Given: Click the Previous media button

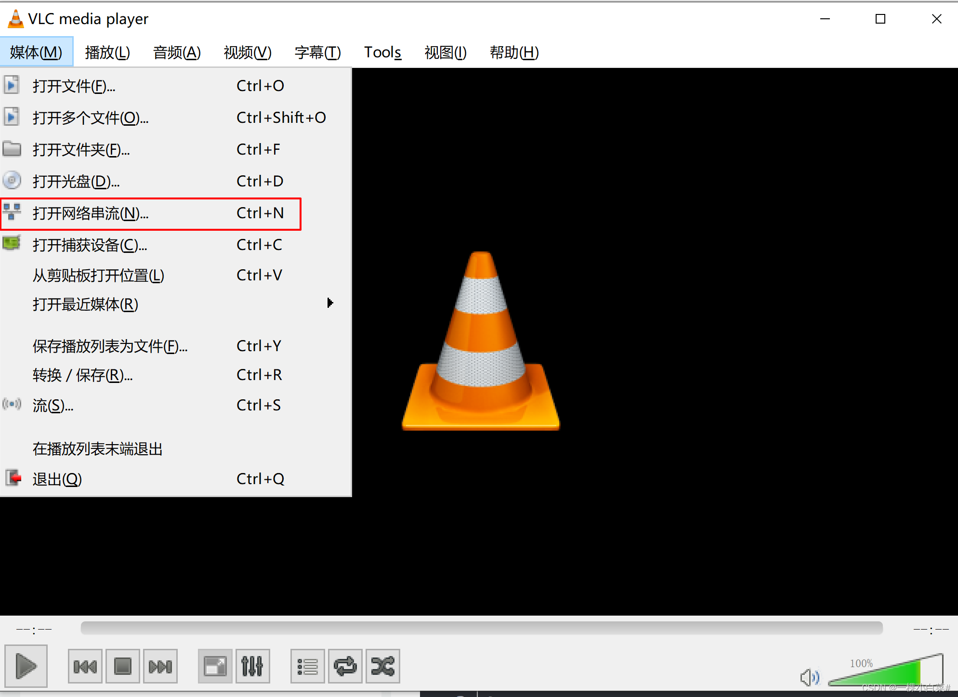Looking at the screenshot, I should (85, 666).
